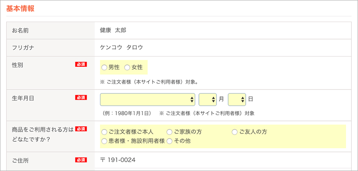Open the birth year dropdown
The image size is (358, 171).
pos(148,99)
